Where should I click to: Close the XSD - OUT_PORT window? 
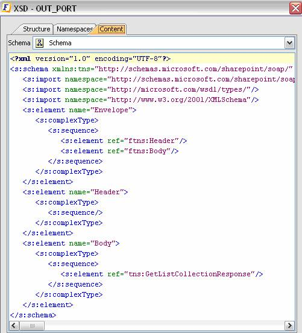[x=295, y=8]
